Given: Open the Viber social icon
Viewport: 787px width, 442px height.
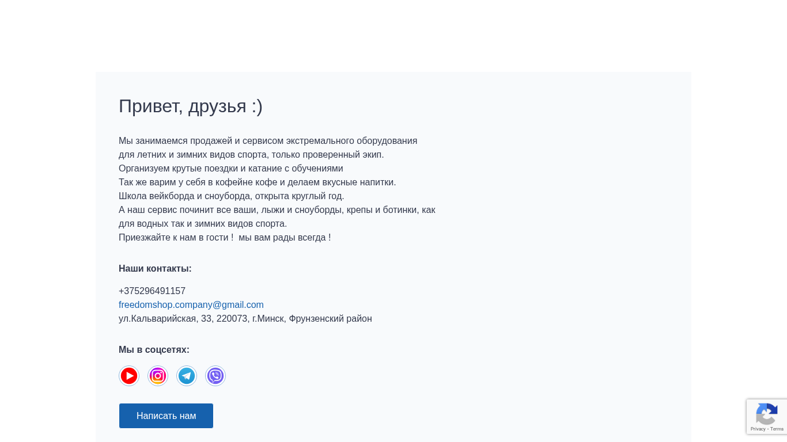Looking at the screenshot, I should pos(215,376).
